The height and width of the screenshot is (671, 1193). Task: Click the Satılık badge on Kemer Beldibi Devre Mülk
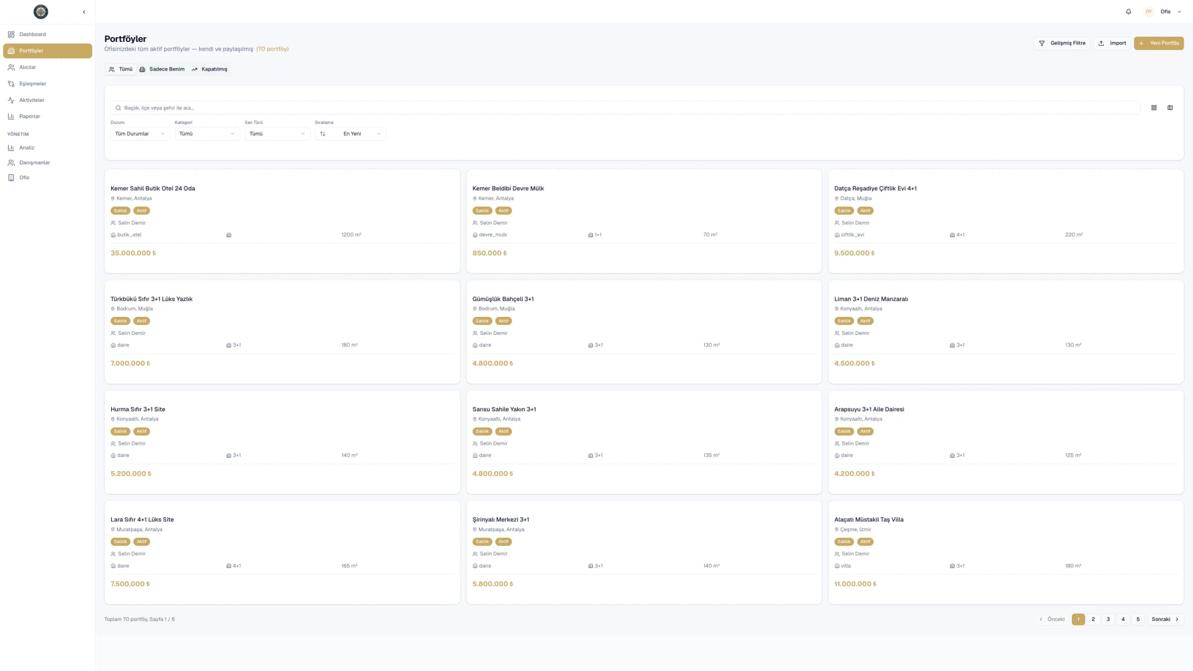coord(482,211)
